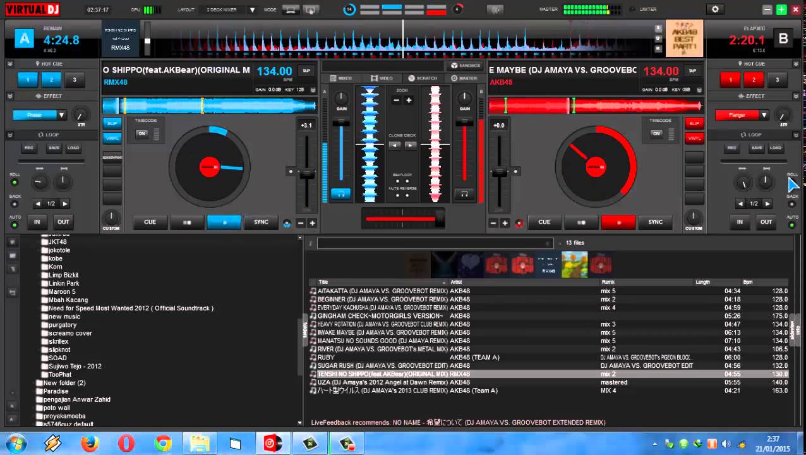This screenshot has height=455, width=806.
Task: Click deck A loop IN button
Action: coord(37,222)
